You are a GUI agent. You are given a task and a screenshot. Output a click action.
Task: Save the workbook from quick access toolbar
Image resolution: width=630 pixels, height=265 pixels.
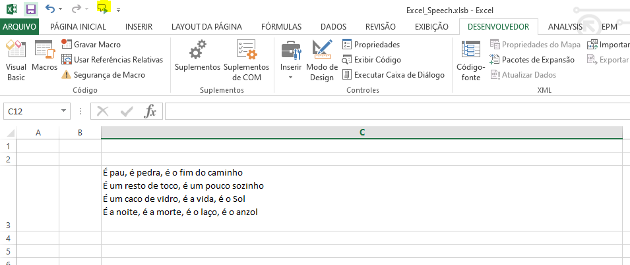pyautogui.click(x=30, y=9)
